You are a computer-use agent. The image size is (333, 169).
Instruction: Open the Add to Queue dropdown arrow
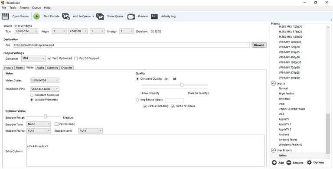tap(93, 16)
